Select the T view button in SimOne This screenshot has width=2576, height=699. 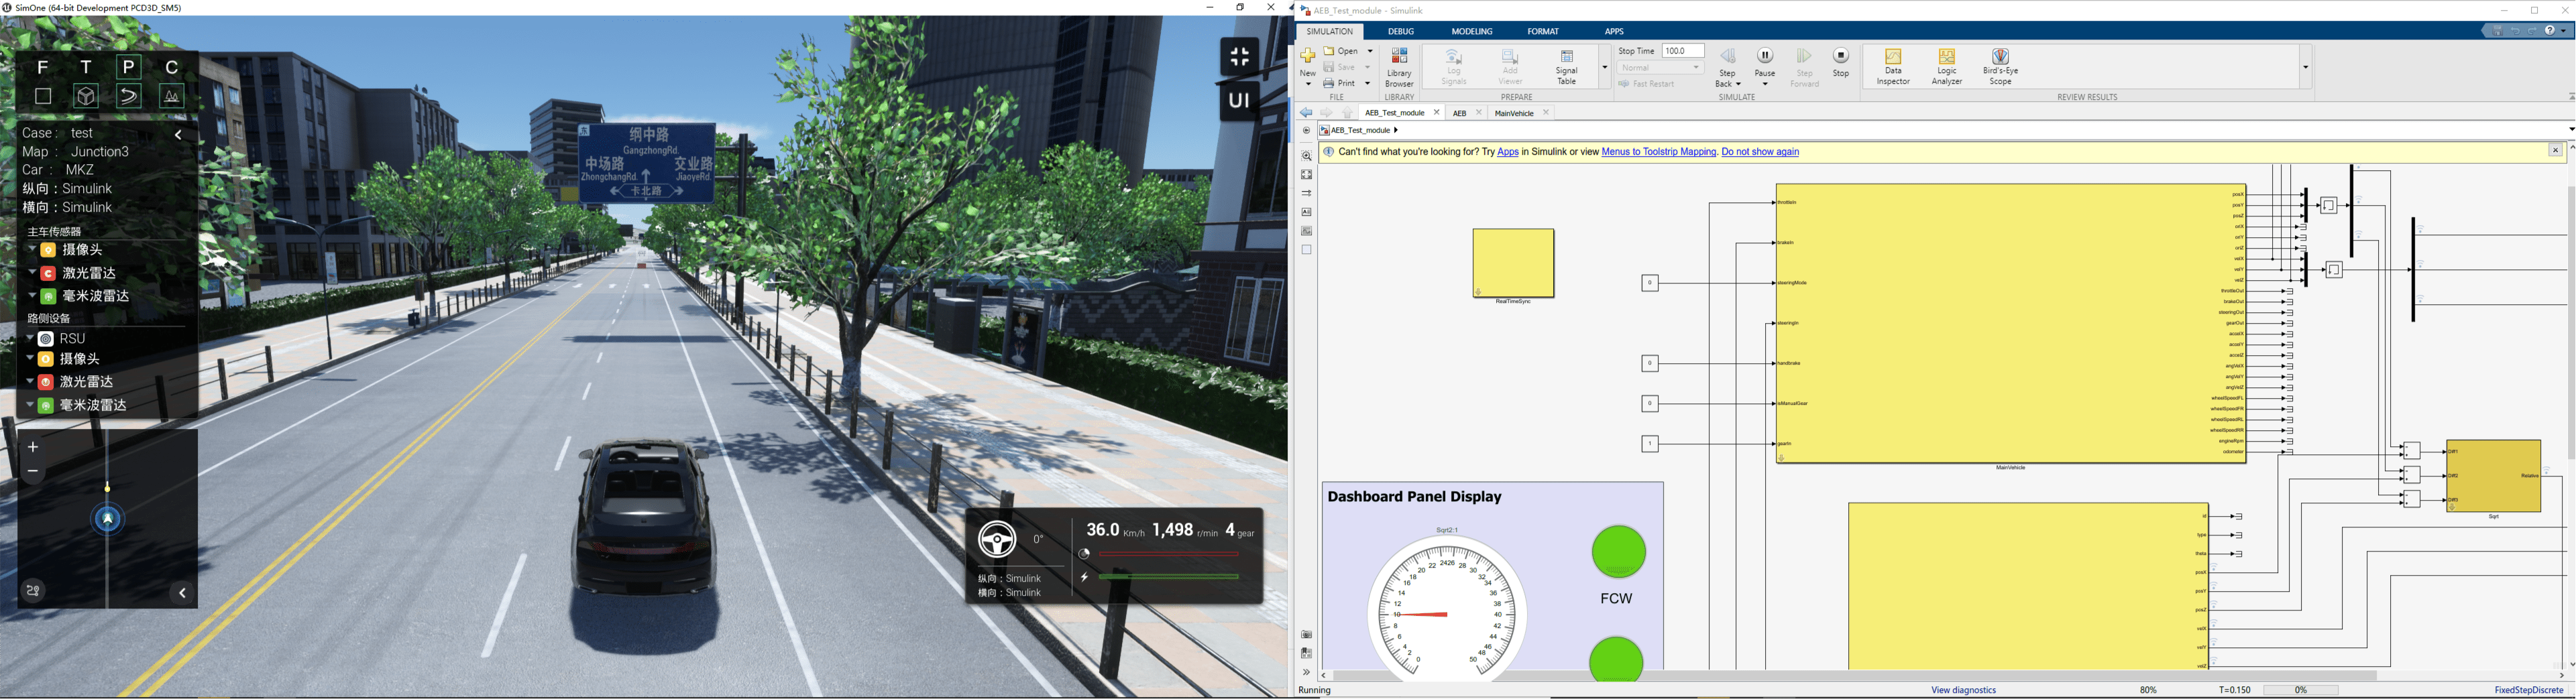pos(86,67)
